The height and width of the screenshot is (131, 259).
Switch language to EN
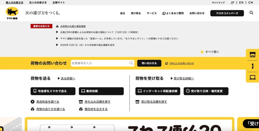242,3
